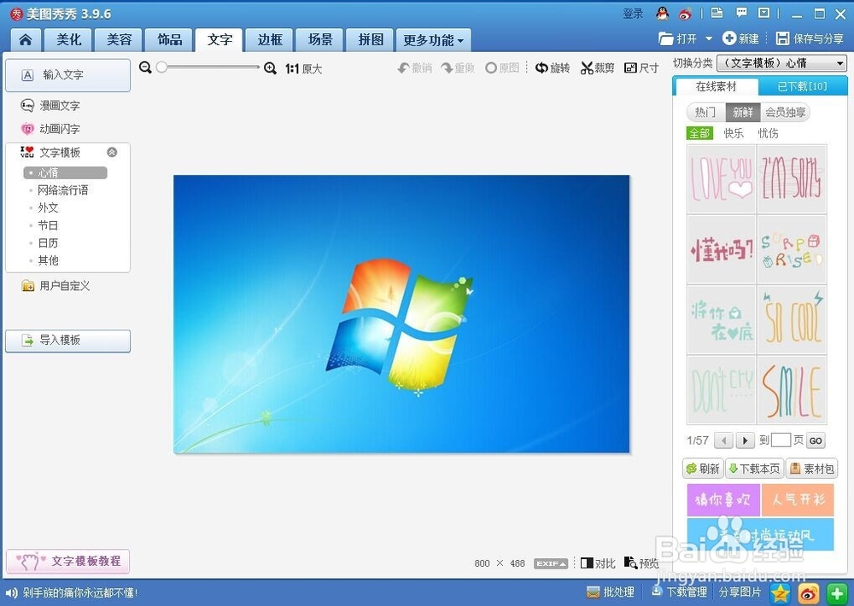Click the zoom in magnifier icon
The image size is (854, 606).
(x=270, y=68)
